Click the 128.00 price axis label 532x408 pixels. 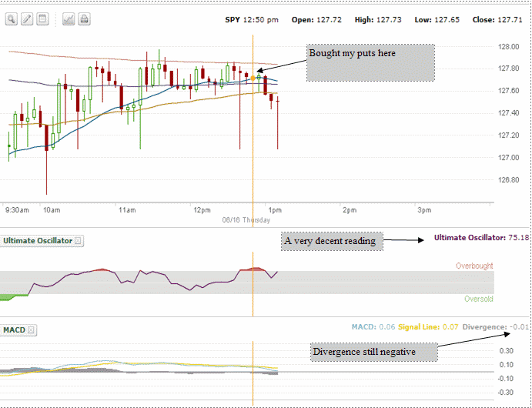(x=509, y=47)
